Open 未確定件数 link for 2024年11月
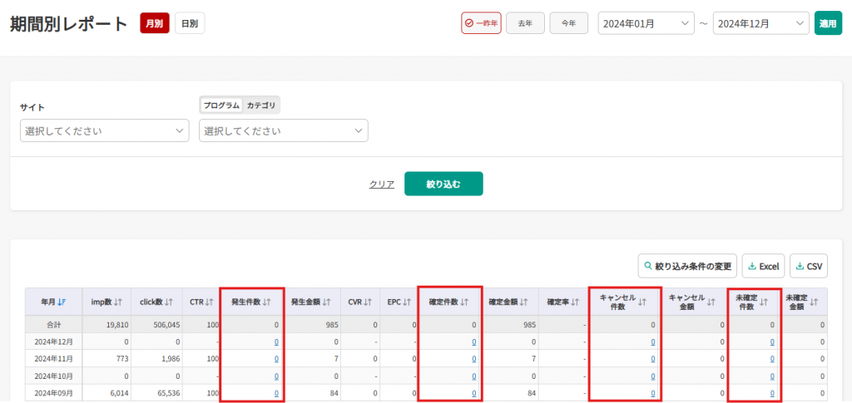This screenshot has height=403, width=852. point(772,358)
